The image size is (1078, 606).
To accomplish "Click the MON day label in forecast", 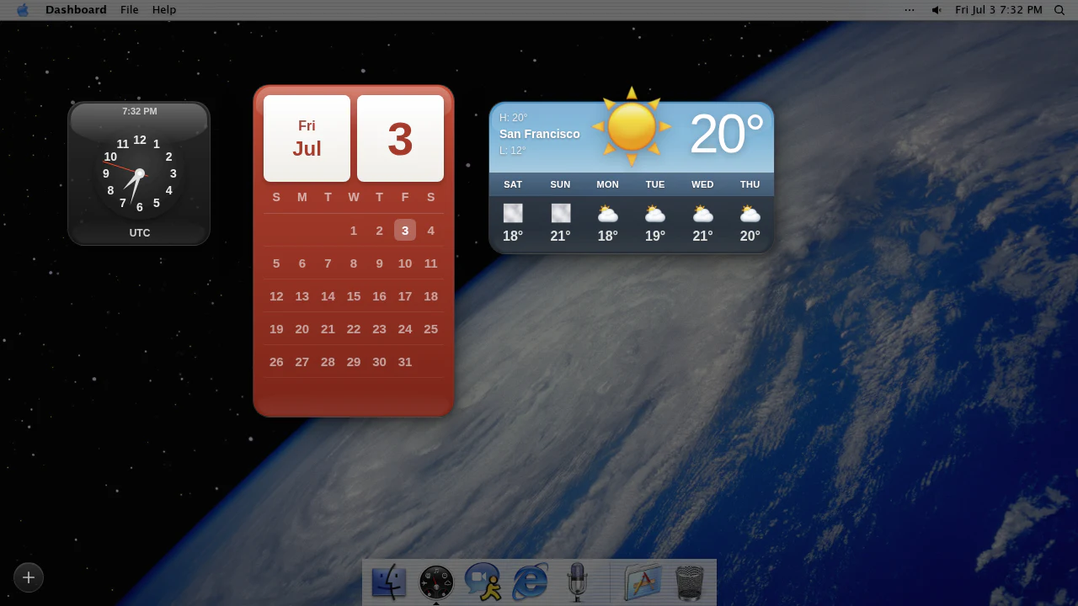I will (x=608, y=184).
